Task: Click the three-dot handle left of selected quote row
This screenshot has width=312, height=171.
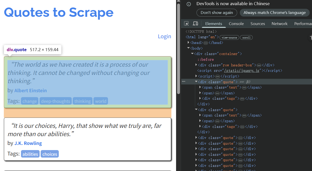Action: click(x=184, y=82)
